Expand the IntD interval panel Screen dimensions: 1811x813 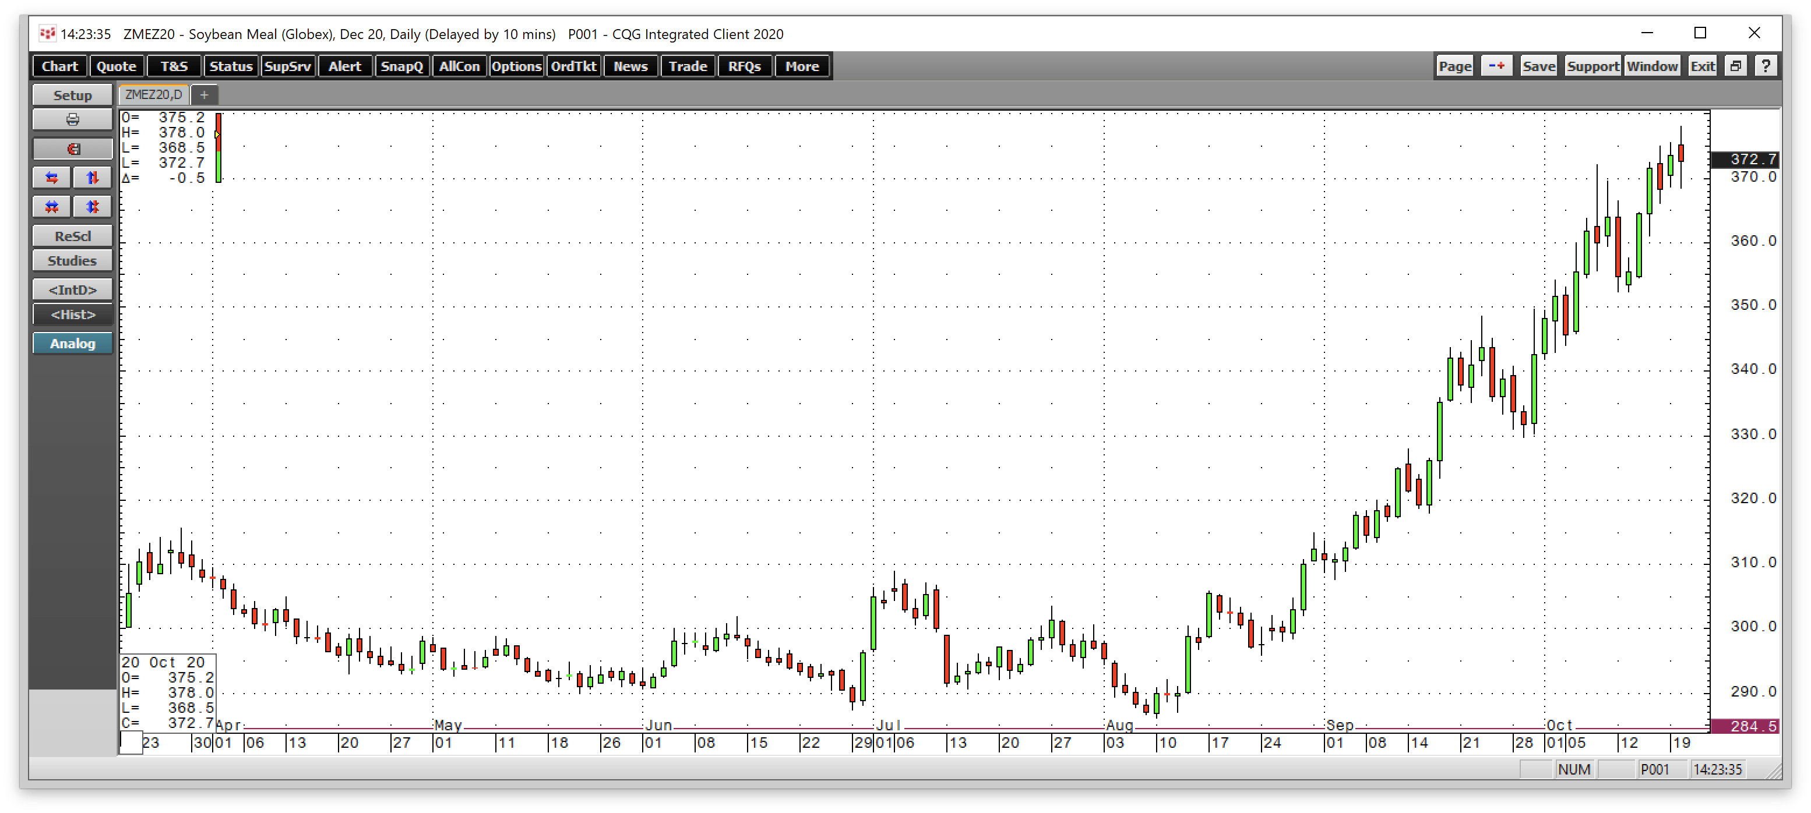tap(72, 289)
